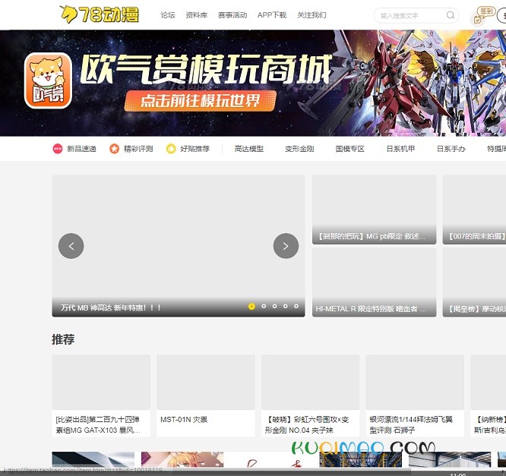Select the second carousel dot indicator
Viewport: 506px width, 476px height.
click(264, 307)
